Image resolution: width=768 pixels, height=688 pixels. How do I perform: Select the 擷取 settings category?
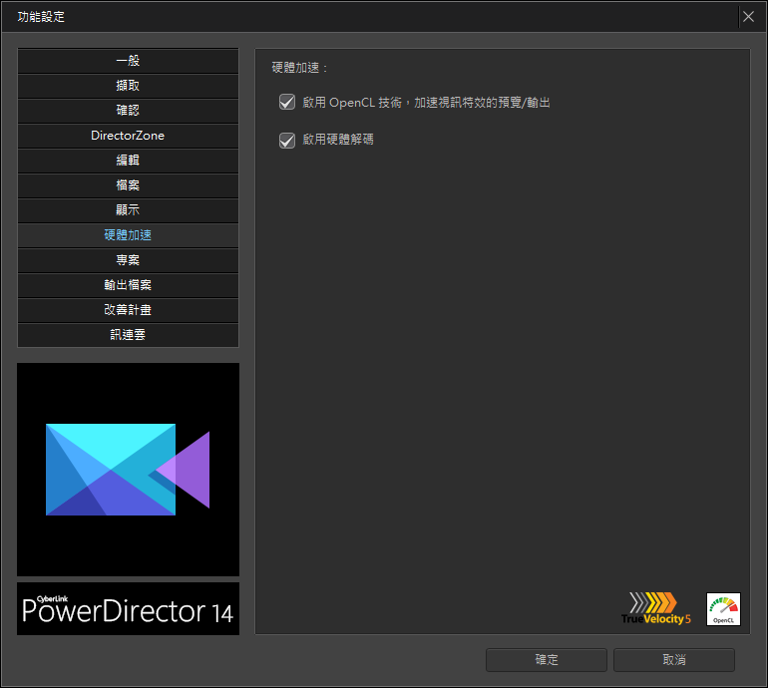(128, 86)
